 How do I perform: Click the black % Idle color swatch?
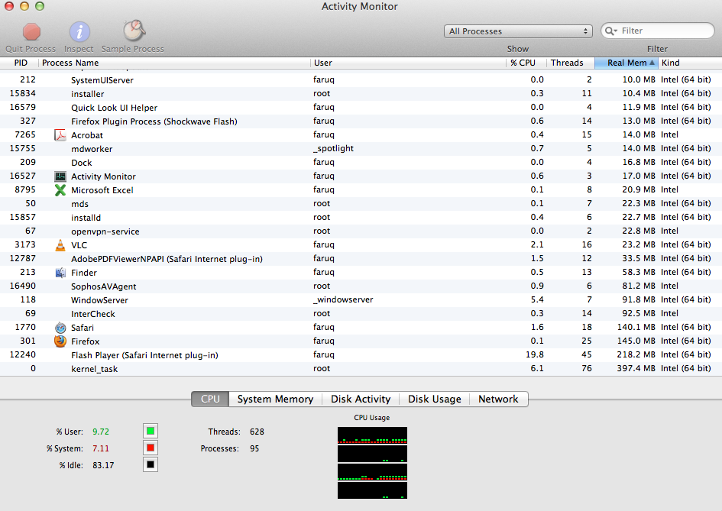point(151,464)
